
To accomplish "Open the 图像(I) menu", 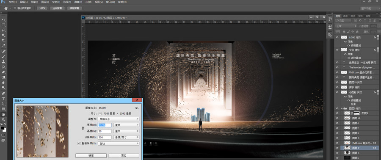I will coord(34,2).
